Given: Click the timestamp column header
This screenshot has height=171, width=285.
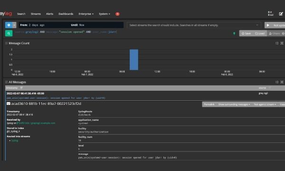Looking at the screenshot, I should [x=12, y=88].
